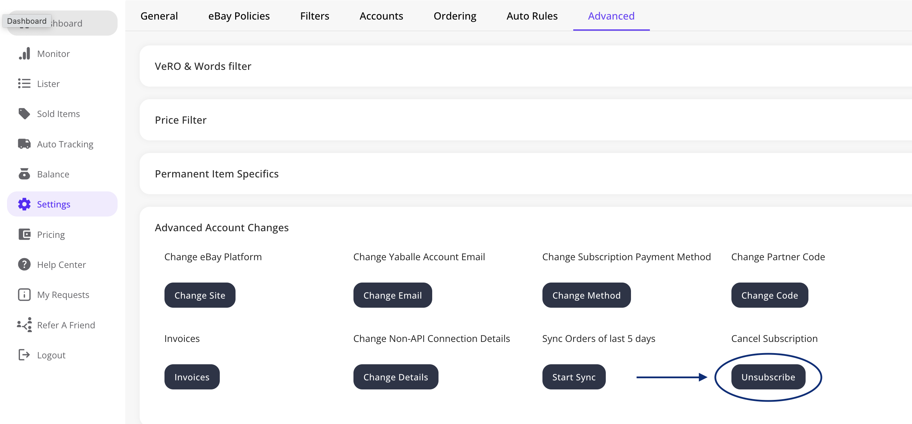Click the Lister list icon
This screenshot has height=424, width=912.
pyautogui.click(x=24, y=84)
